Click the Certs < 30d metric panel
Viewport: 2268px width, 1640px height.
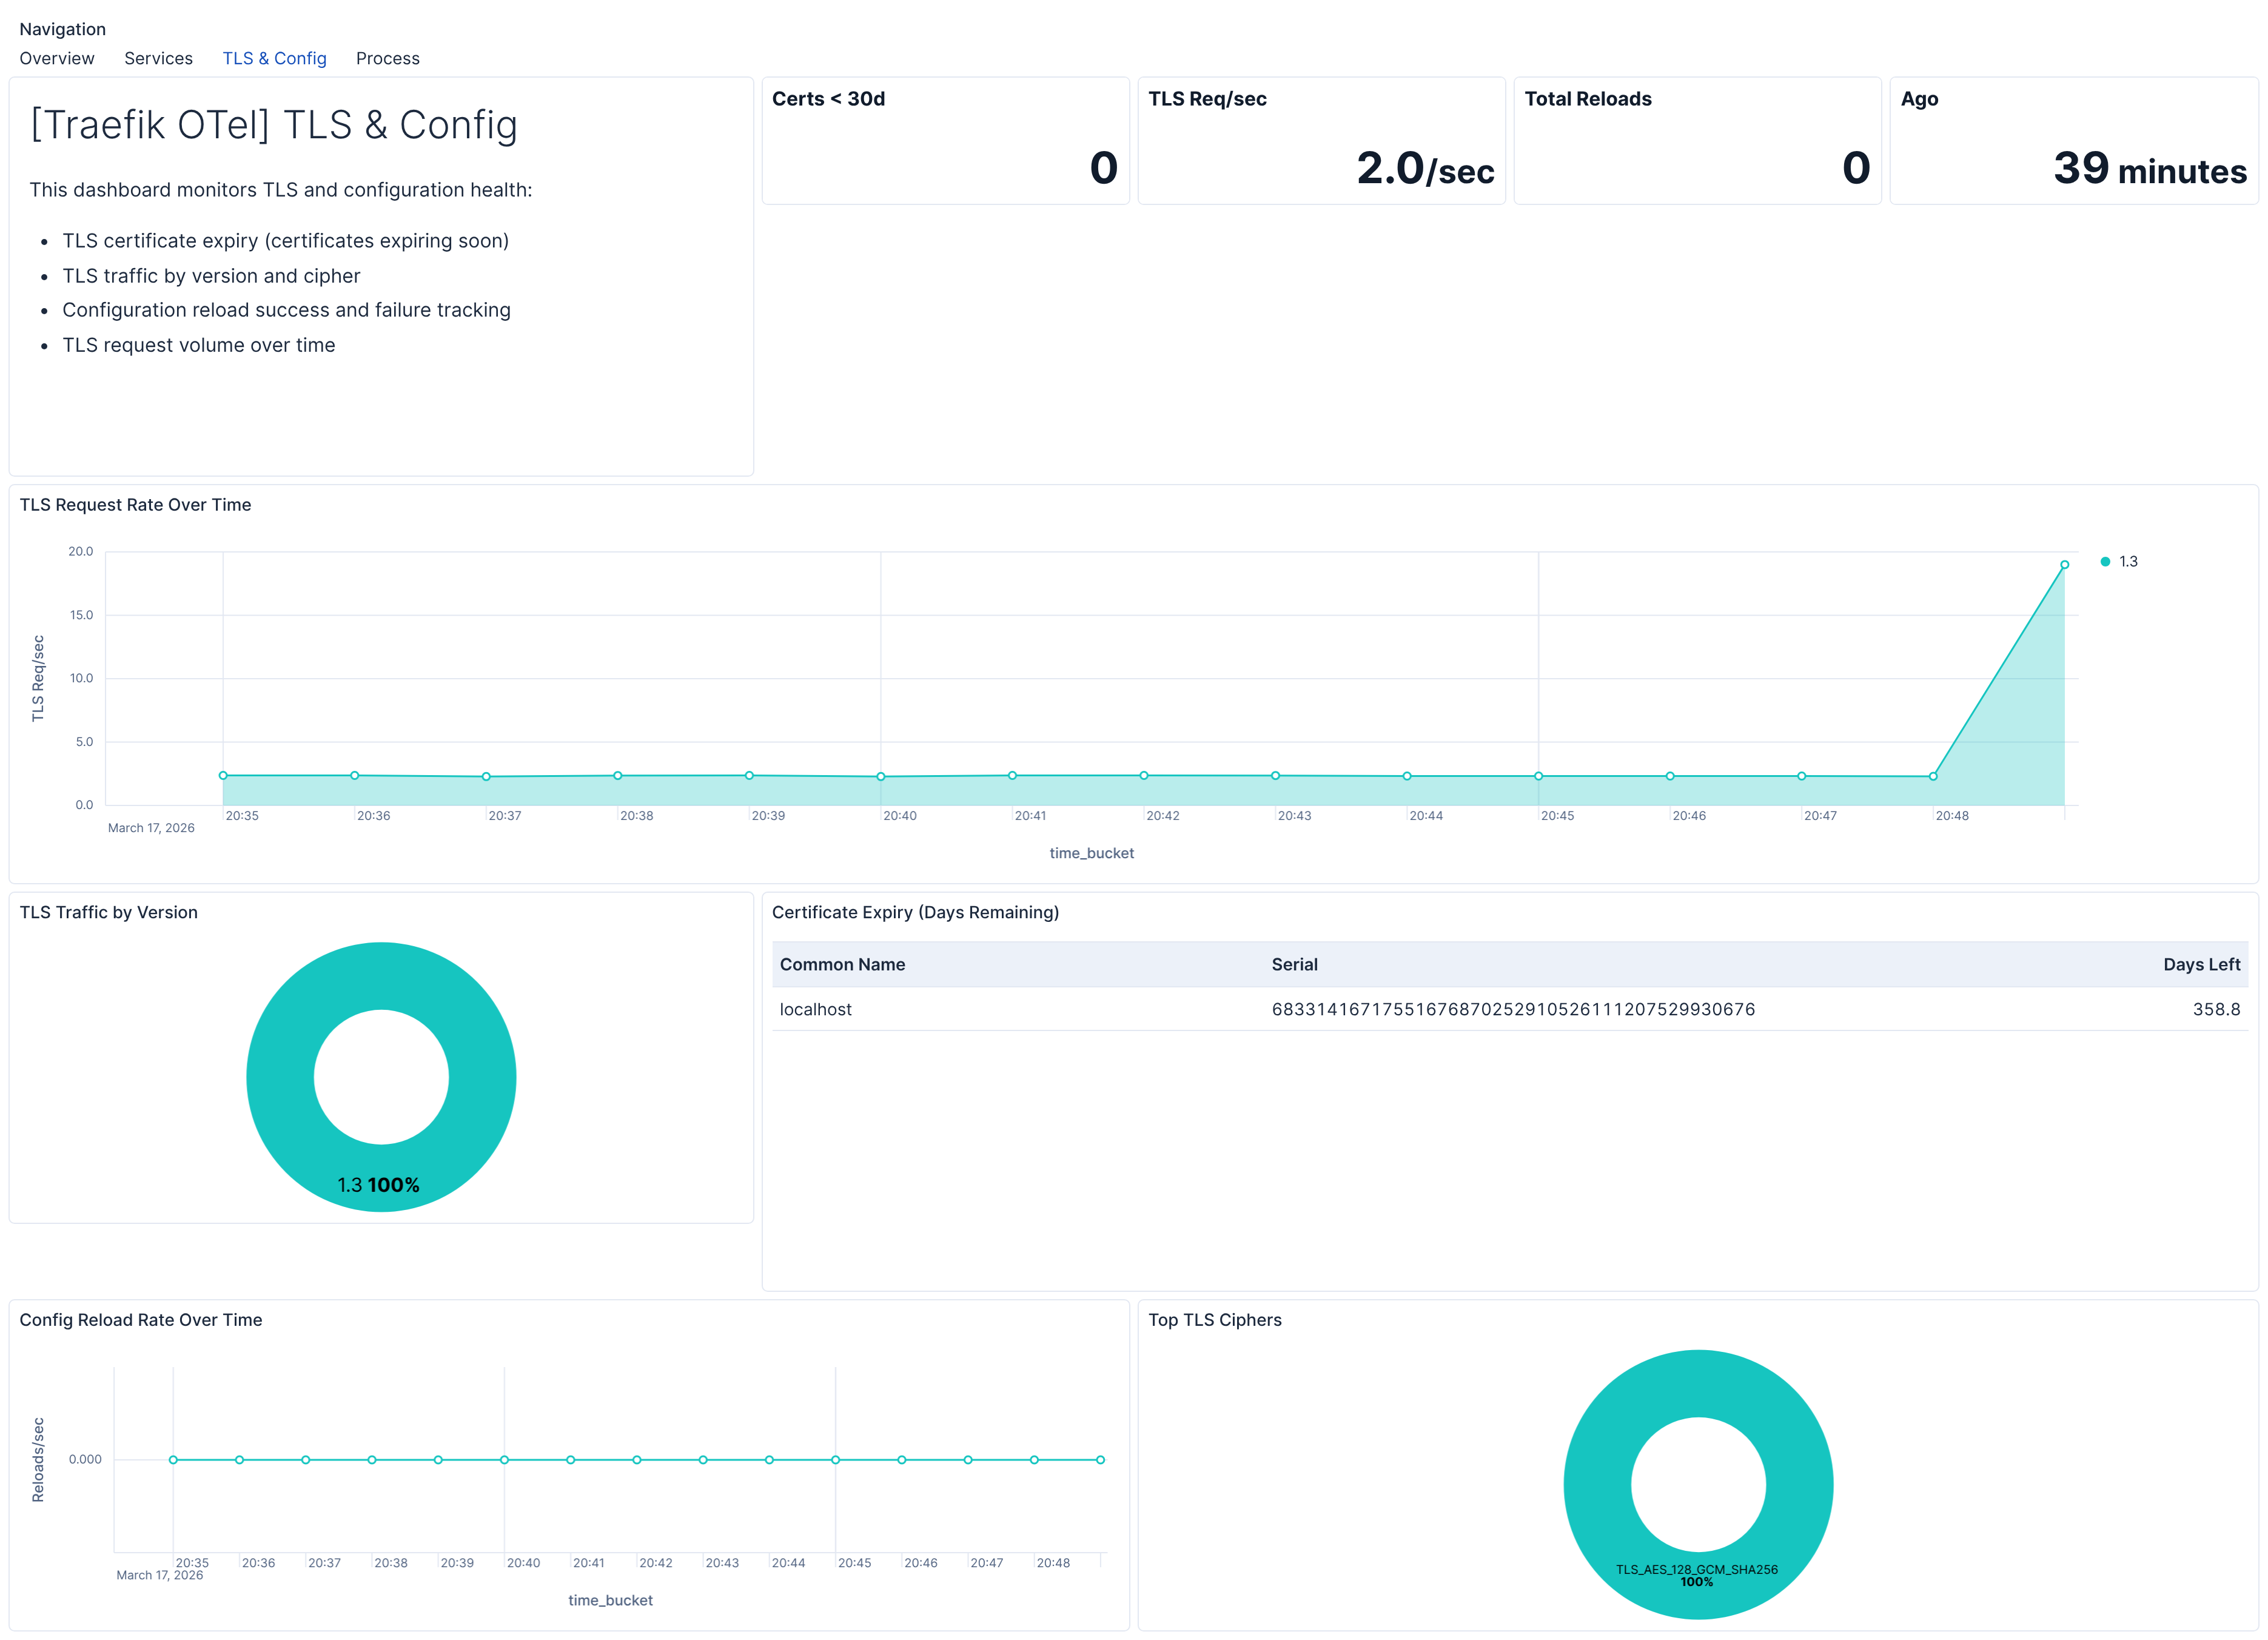tap(945, 140)
